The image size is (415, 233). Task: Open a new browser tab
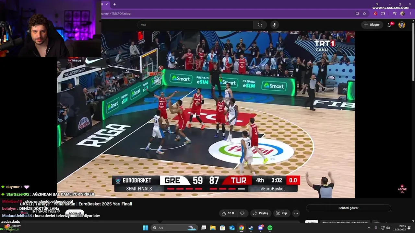coord(114,4)
